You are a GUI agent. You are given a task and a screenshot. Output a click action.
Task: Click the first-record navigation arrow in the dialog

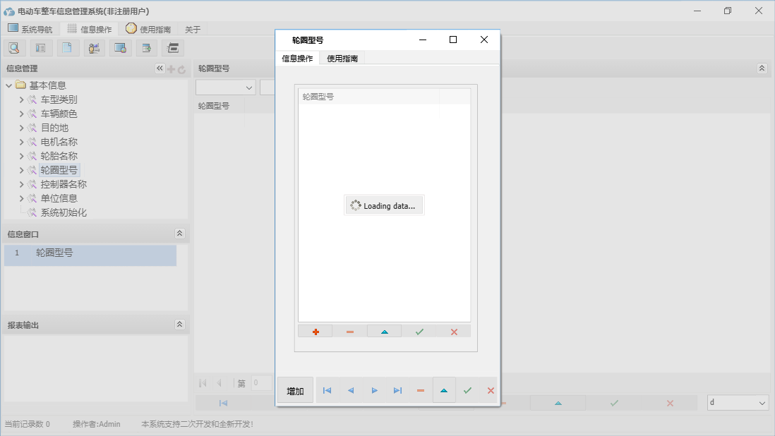(x=327, y=390)
